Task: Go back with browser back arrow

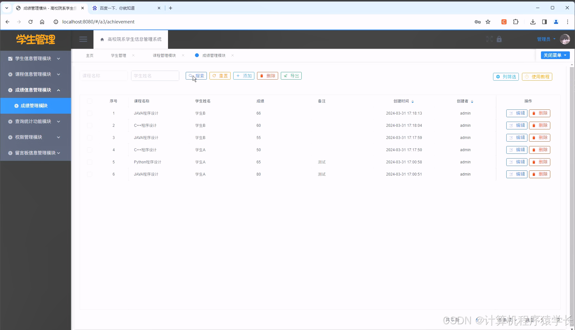Action: tap(7, 22)
